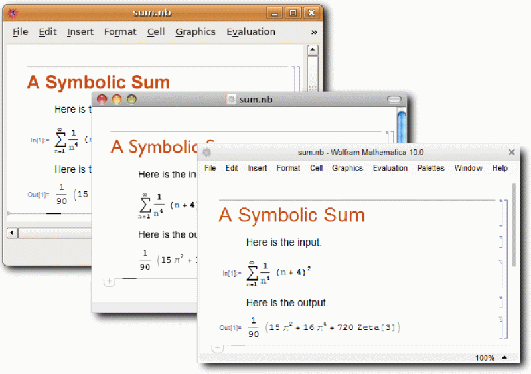Click yellow minimize button on Mac window
This screenshot has width=531, height=374.
[117, 100]
